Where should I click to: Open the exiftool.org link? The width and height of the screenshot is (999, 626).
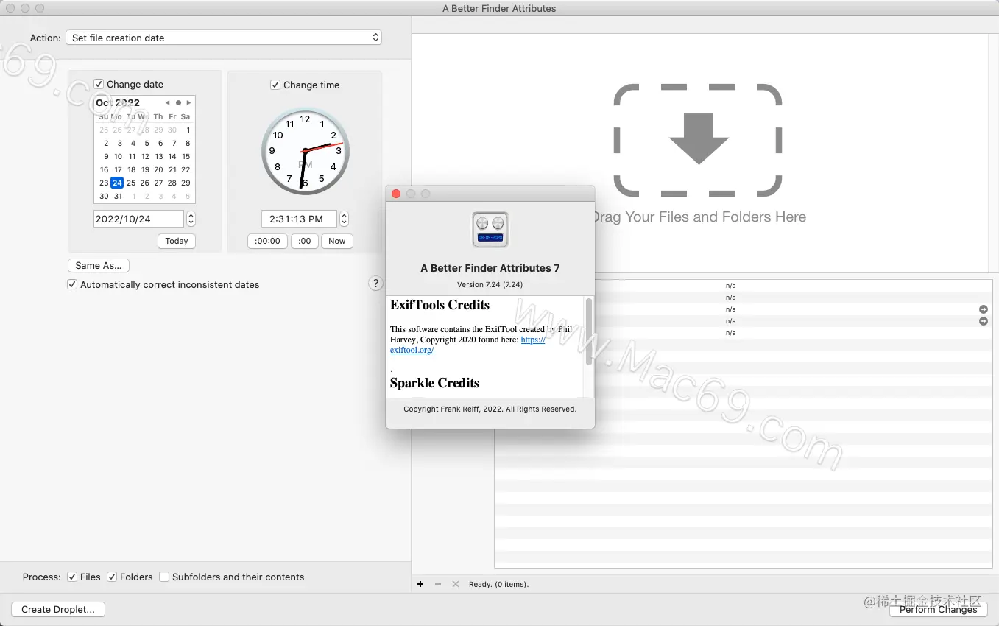412,350
